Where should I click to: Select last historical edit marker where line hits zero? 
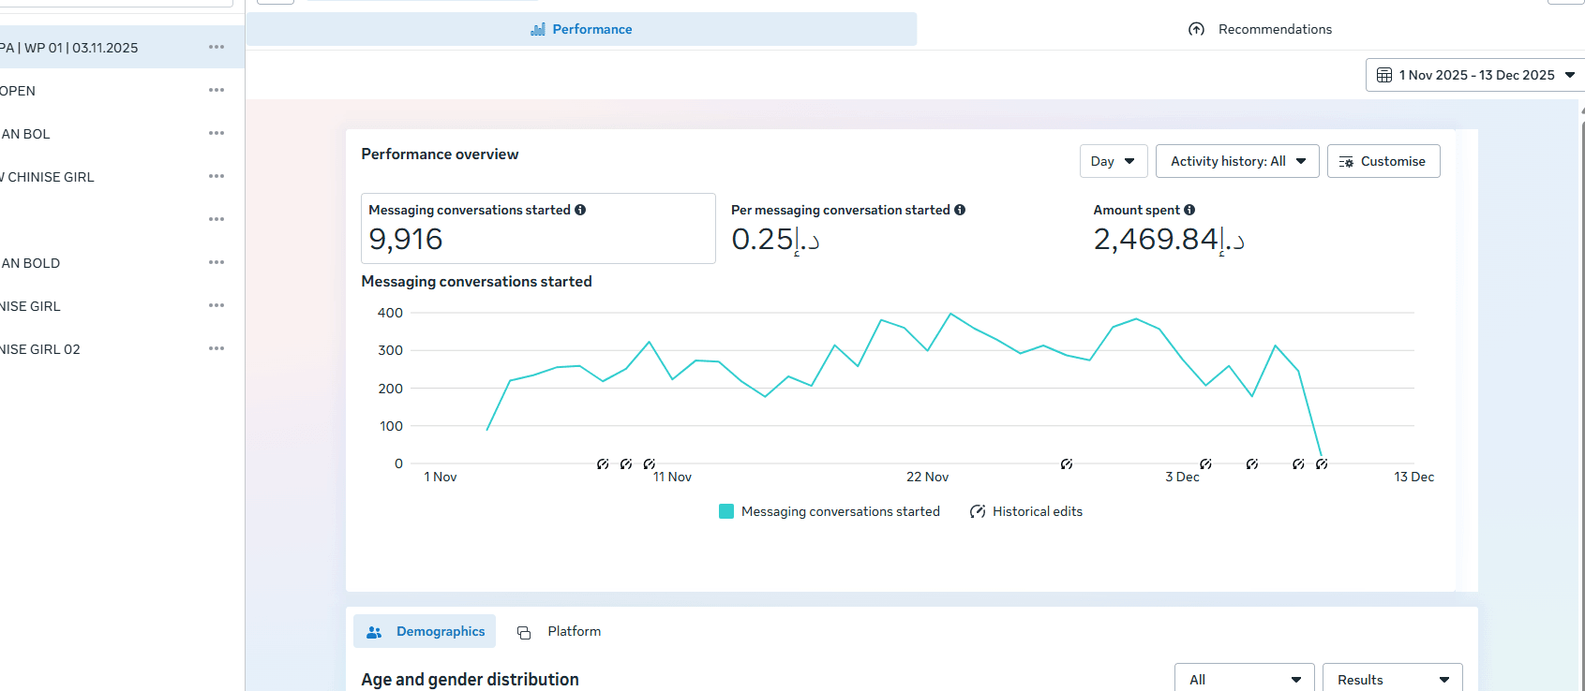click(1322, 463)
